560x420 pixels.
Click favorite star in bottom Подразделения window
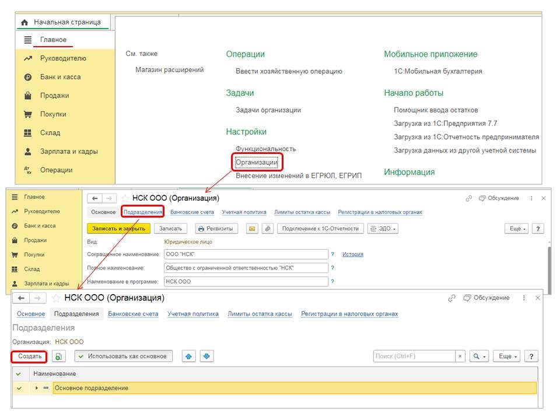[56, 298]
